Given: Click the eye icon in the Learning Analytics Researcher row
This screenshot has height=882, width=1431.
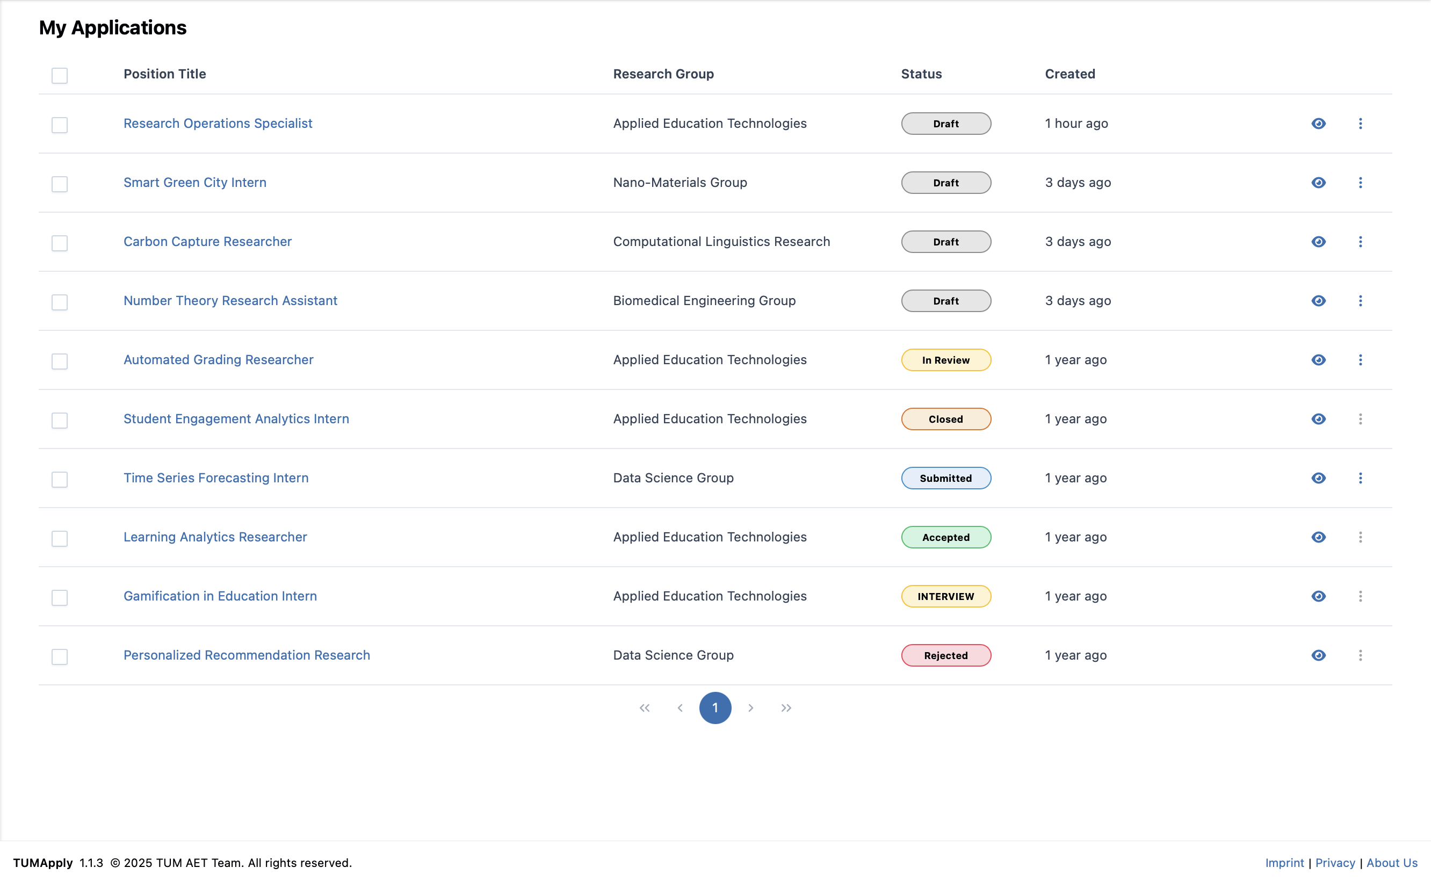Looking at the screenshot, I should (x=1318, y=537).
